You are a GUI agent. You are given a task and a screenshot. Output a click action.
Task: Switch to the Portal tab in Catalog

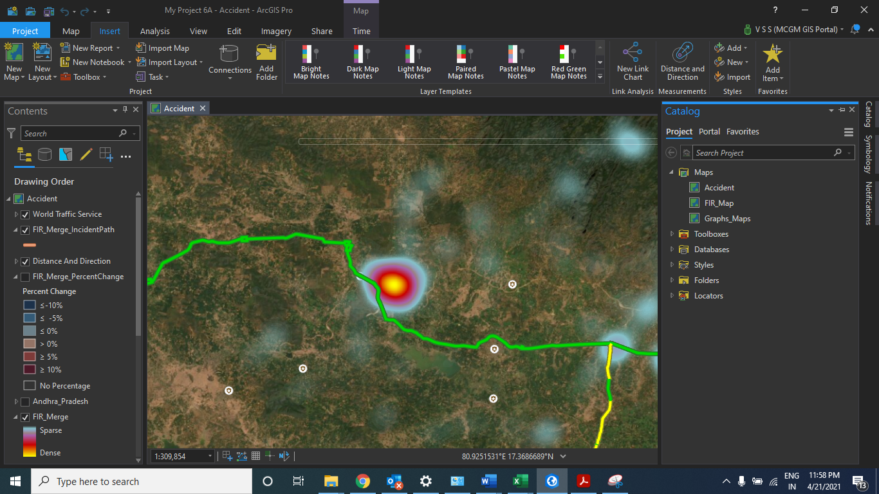(x=709, y=131)
